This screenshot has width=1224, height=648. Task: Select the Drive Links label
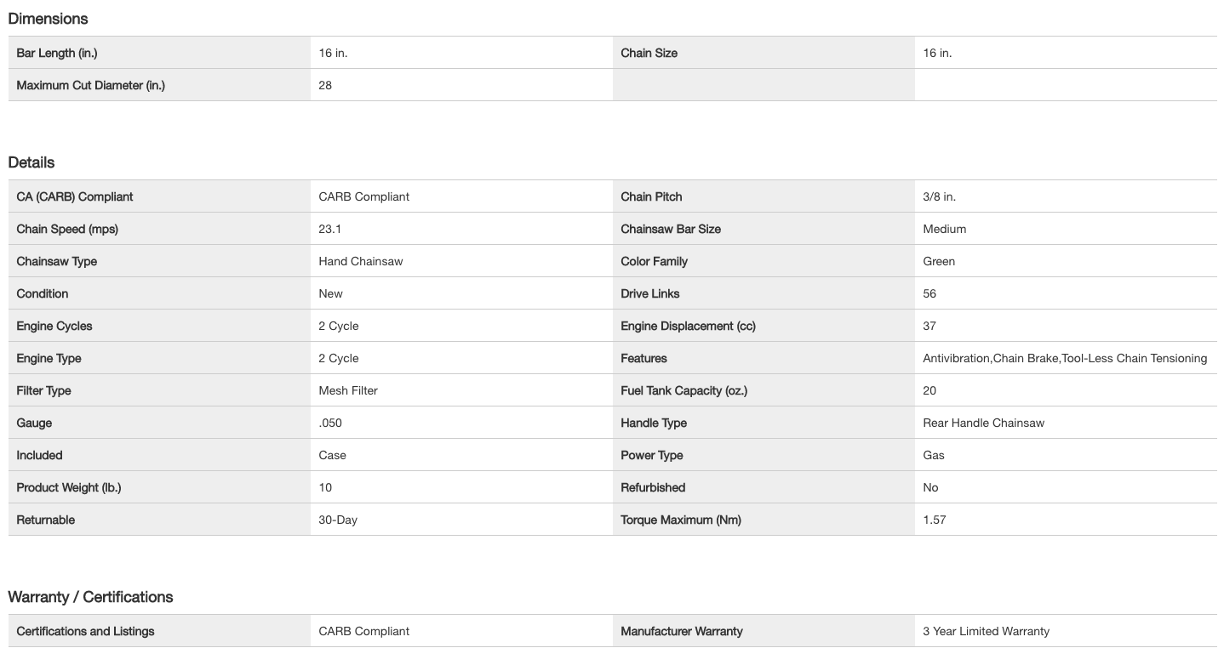[649, 293]
